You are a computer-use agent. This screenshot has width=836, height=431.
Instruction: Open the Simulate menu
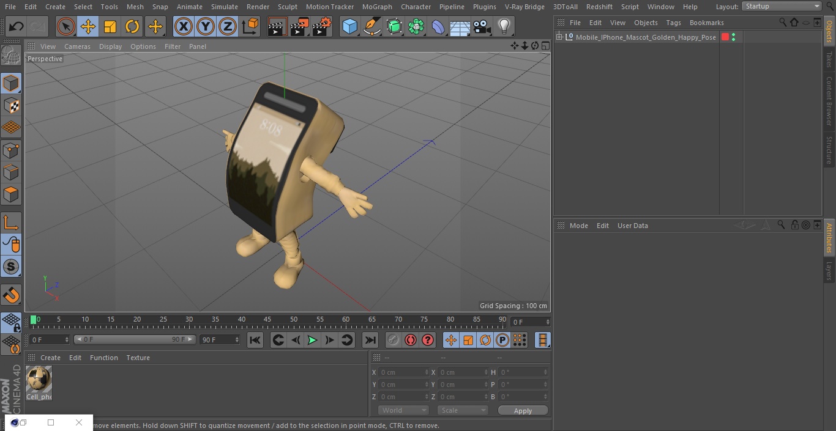point(225,7)
